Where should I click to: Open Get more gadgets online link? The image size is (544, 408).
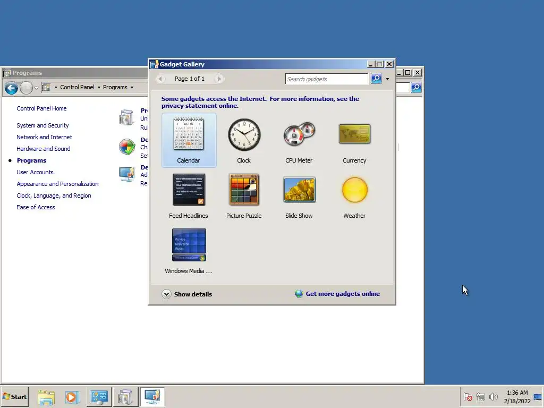tap(343, 294)
